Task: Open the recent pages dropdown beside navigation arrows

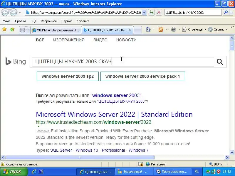Action: pos(20,13)
